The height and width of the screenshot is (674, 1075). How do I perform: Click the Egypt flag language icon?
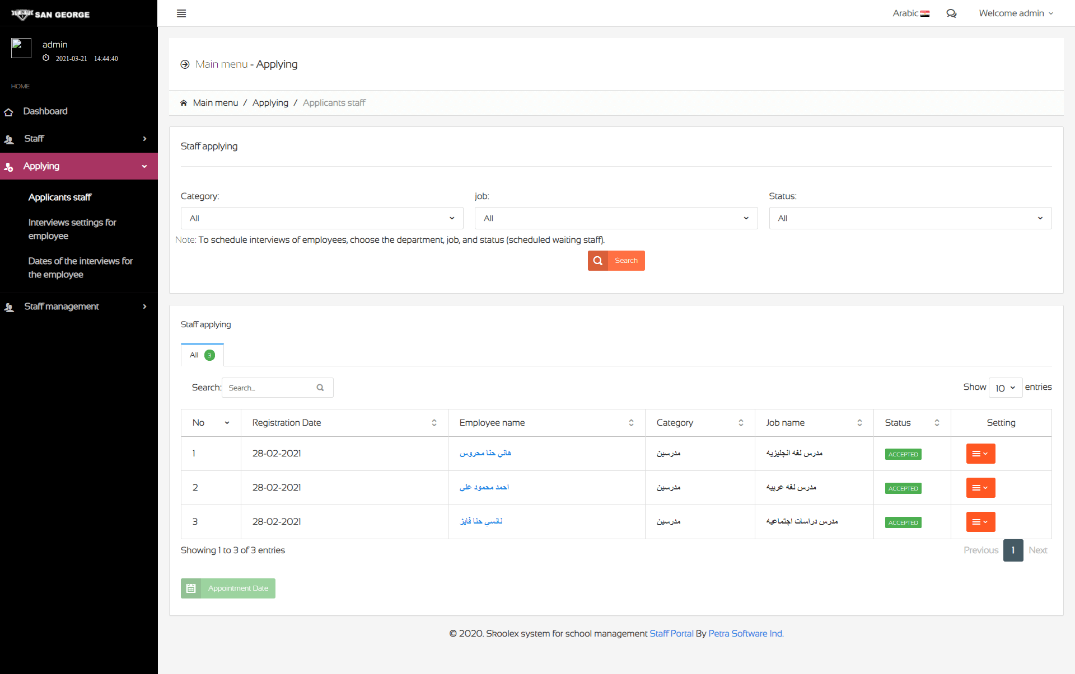925,14
